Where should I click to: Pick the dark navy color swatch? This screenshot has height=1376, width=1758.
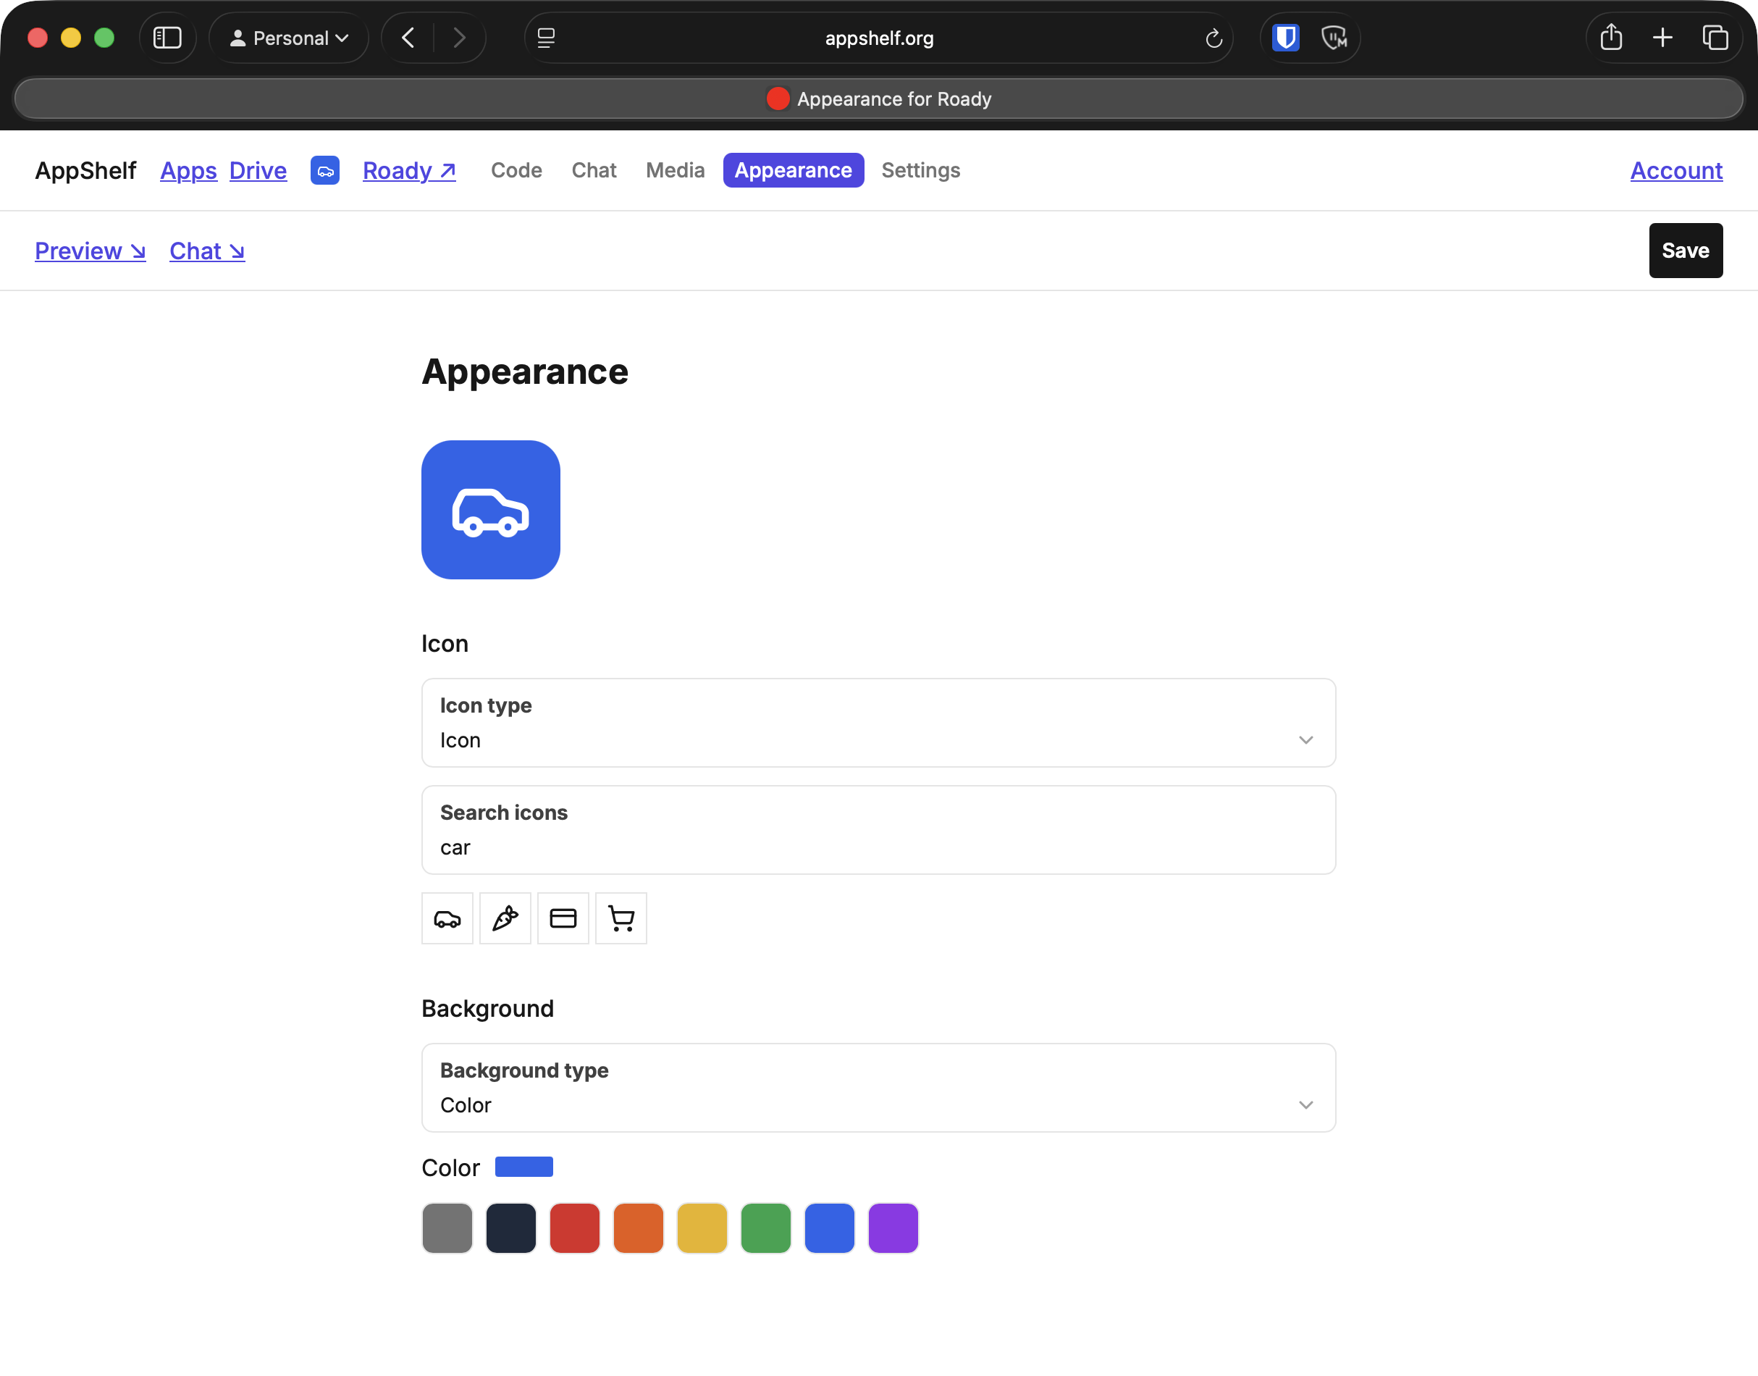tap(510, 1228)
